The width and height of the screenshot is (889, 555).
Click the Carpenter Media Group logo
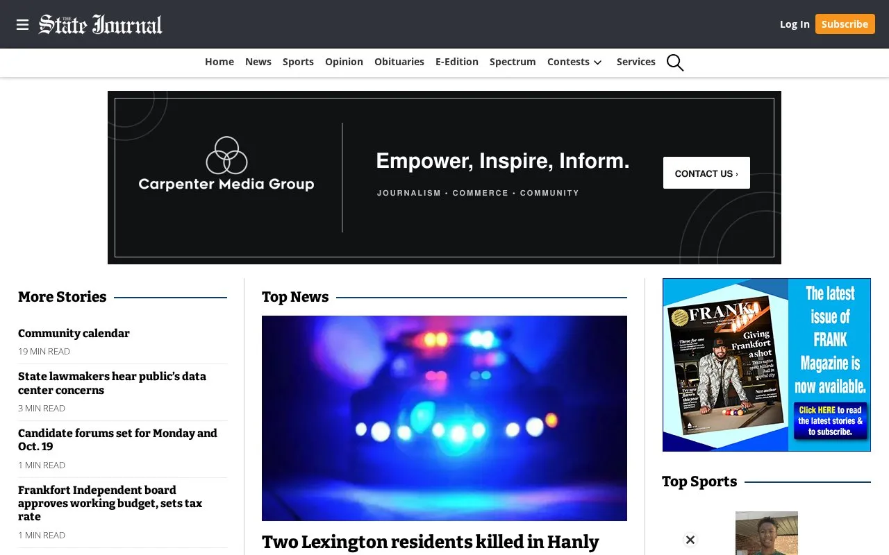point(226,164)
